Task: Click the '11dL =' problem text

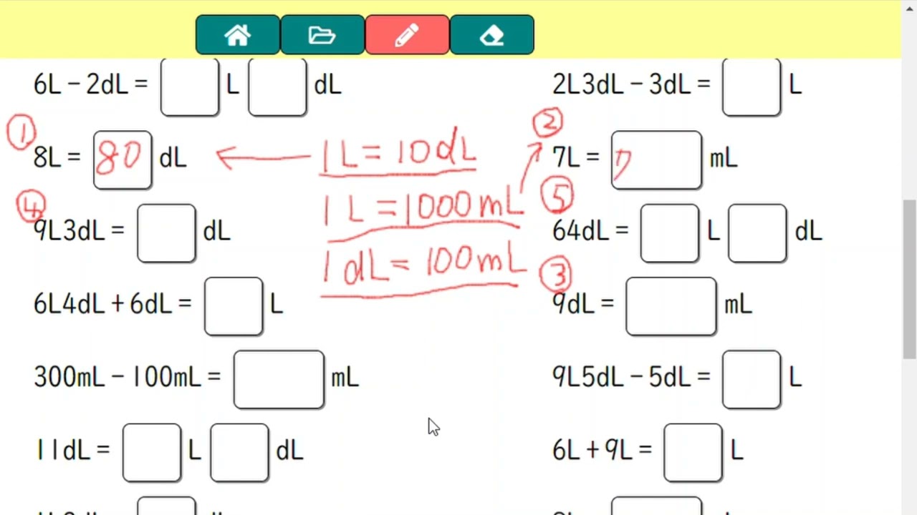Action: [73, 451]
